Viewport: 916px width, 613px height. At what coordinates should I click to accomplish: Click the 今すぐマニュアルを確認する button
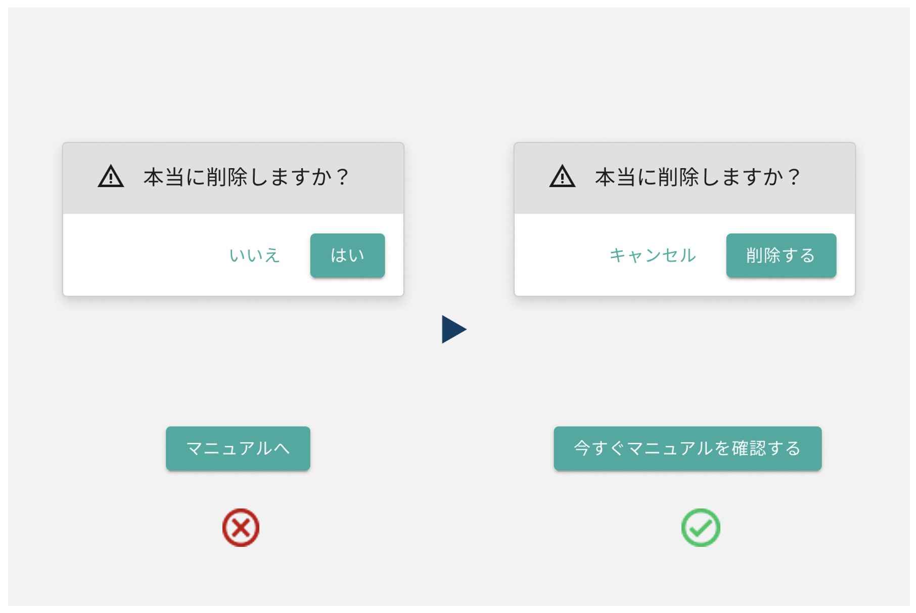click(x=688, y=448)
